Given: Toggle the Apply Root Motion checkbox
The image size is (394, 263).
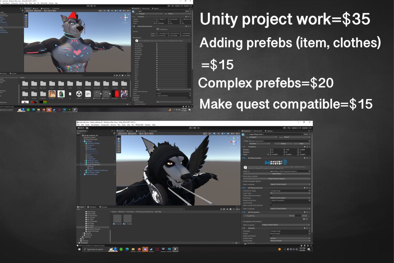Looking at the screenshot, I should (271, 236).
